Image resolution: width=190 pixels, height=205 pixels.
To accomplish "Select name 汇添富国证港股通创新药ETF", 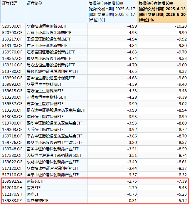I will click(51, 52).
